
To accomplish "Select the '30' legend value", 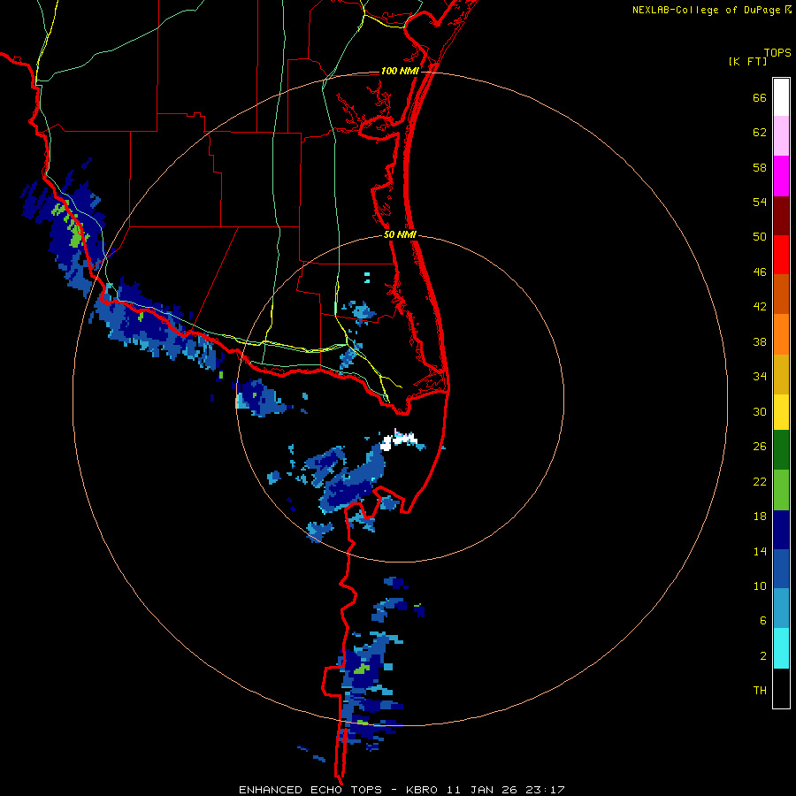I will [760, 411].
